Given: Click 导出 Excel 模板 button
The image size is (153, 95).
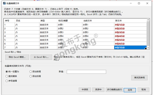Looking at the screenshot, I should click(17, 57).
